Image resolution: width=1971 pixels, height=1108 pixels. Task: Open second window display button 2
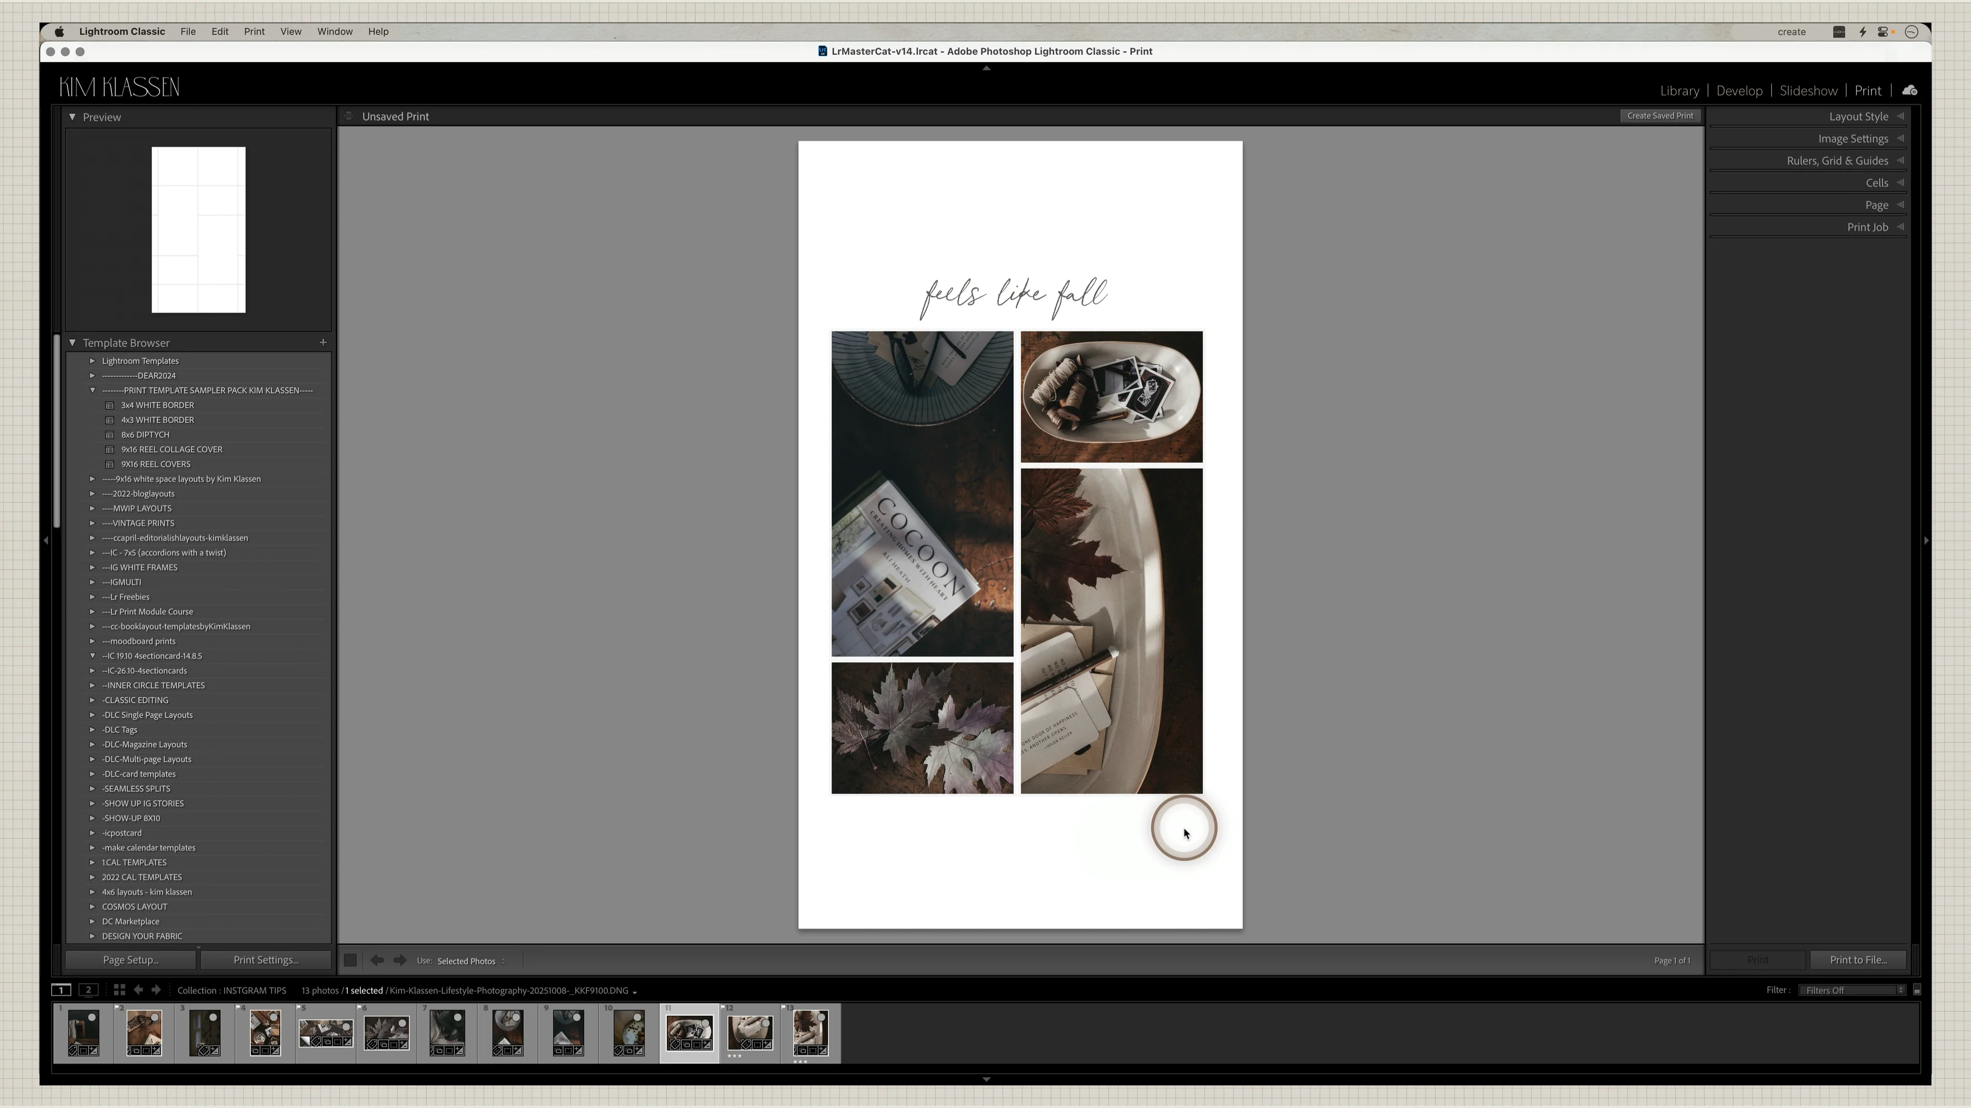(89, 990)
